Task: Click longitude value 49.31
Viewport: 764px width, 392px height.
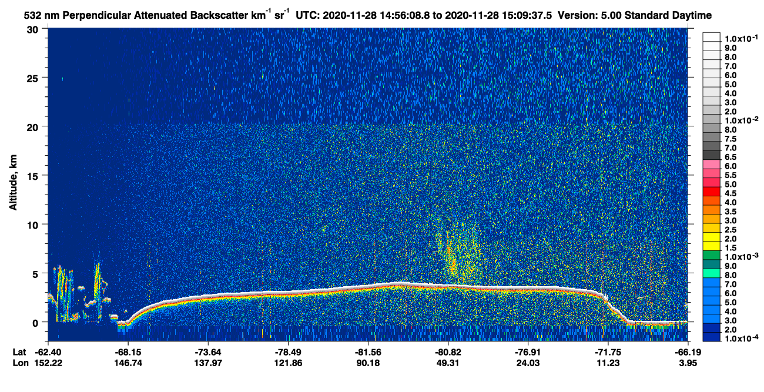Action: tap(448, 363)
